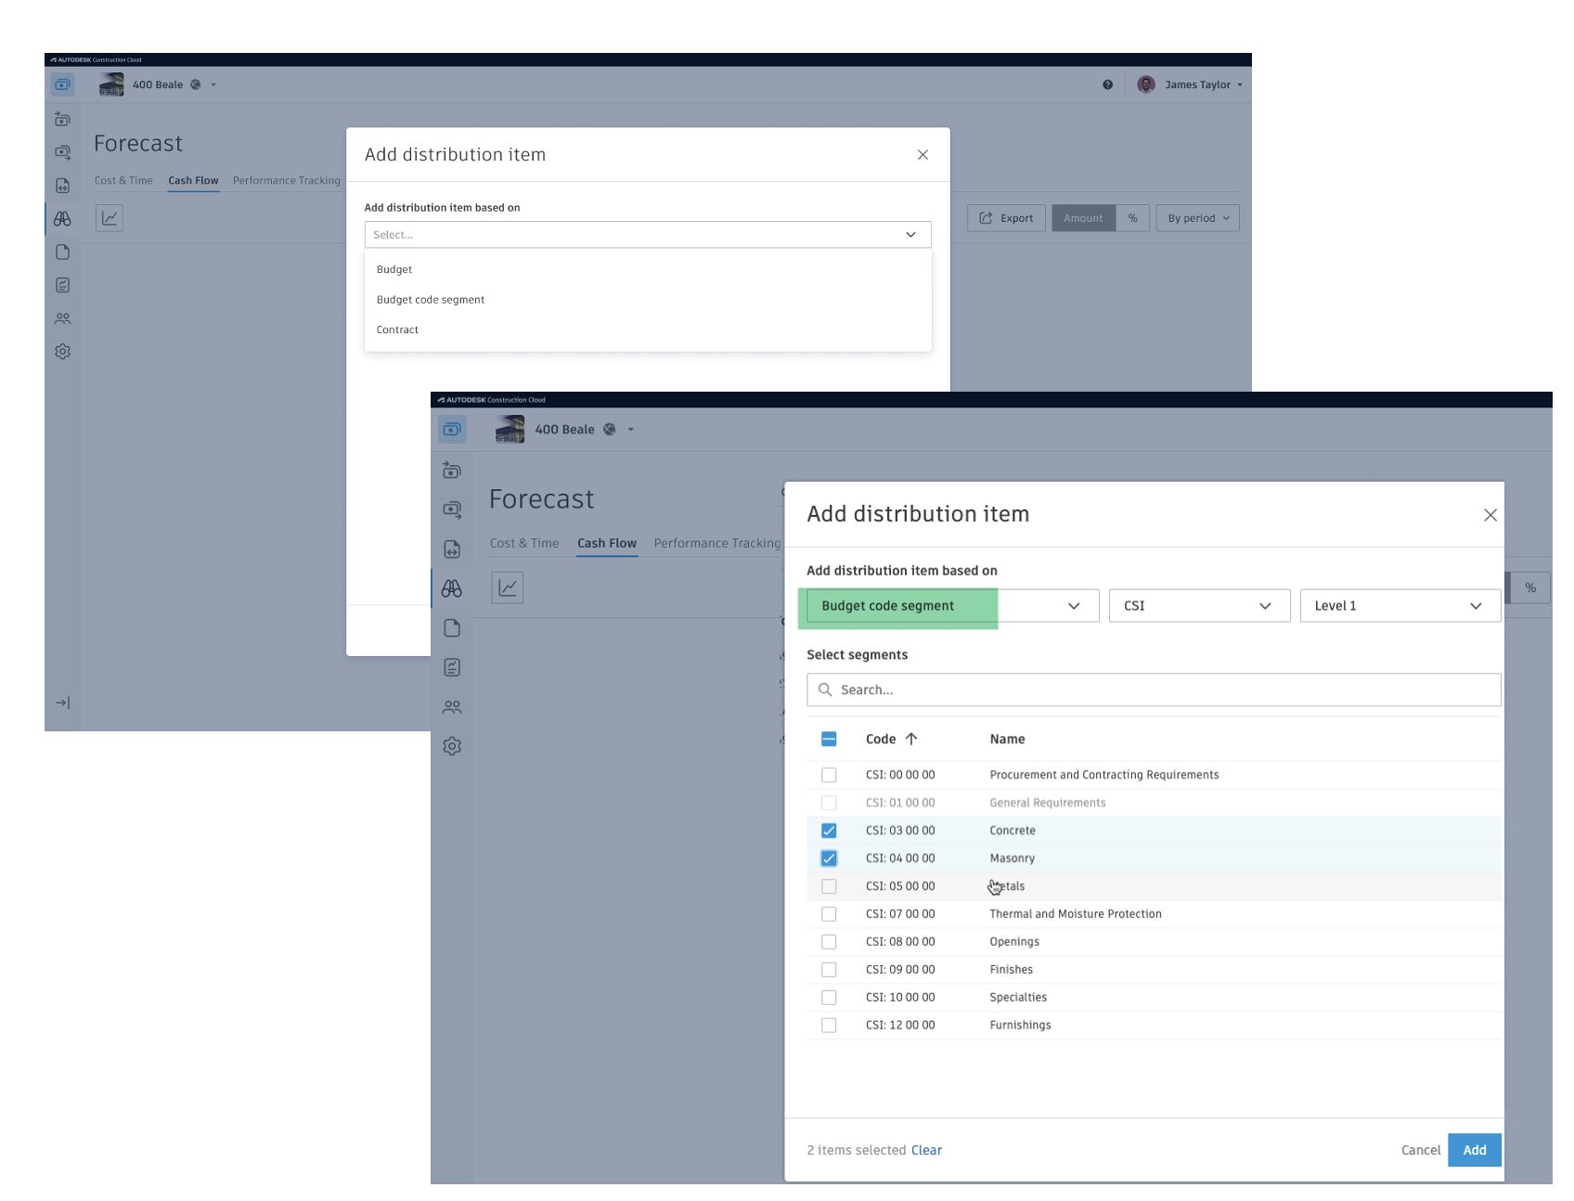Uncheck the Masonry segment checkbox
Viewport: 1574px width, 1201px height.
(x=829, y=859)
